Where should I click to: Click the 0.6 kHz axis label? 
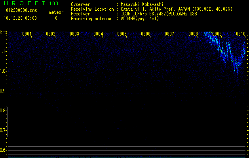pyautogui.click(x=3, y=150)
